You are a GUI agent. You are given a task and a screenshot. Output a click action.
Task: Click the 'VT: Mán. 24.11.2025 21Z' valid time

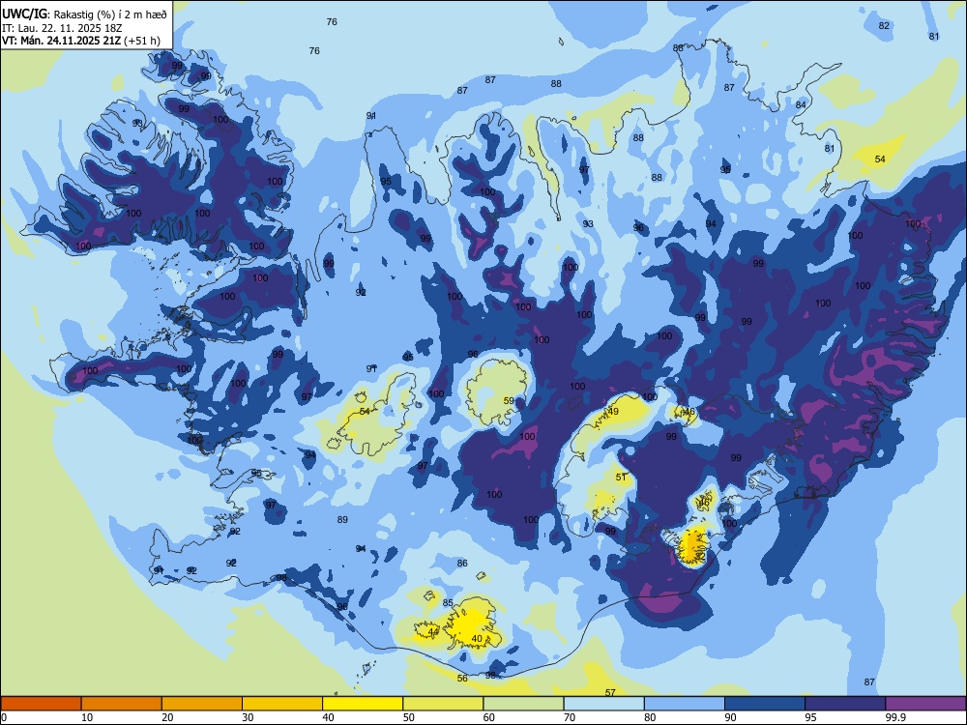[62, 41]
